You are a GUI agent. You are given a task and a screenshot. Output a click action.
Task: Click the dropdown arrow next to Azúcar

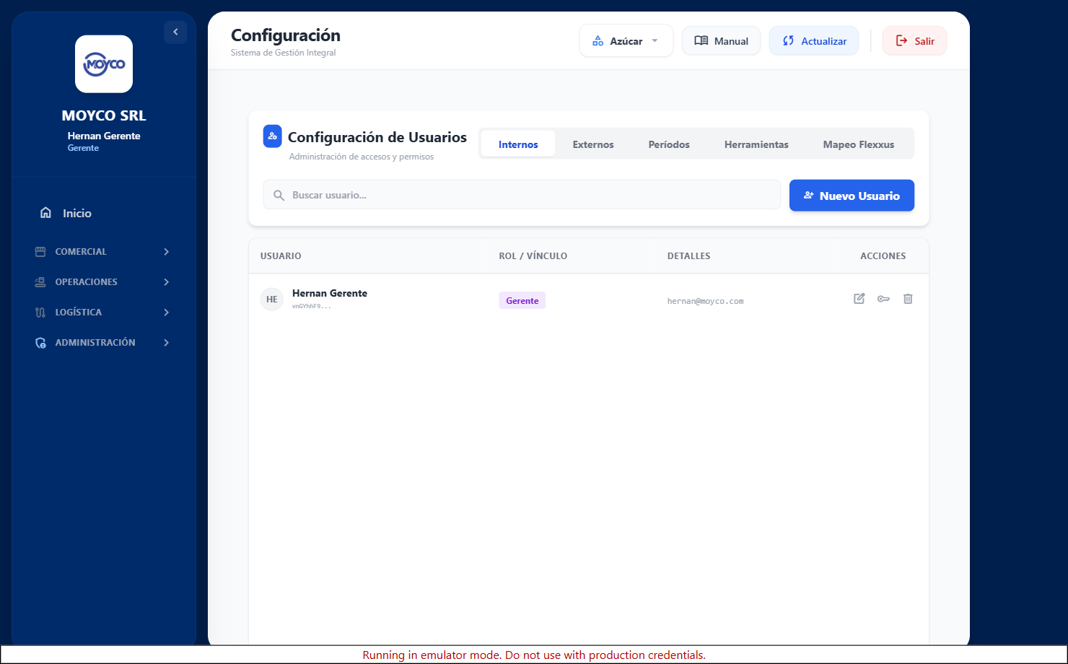coord(655,41)
